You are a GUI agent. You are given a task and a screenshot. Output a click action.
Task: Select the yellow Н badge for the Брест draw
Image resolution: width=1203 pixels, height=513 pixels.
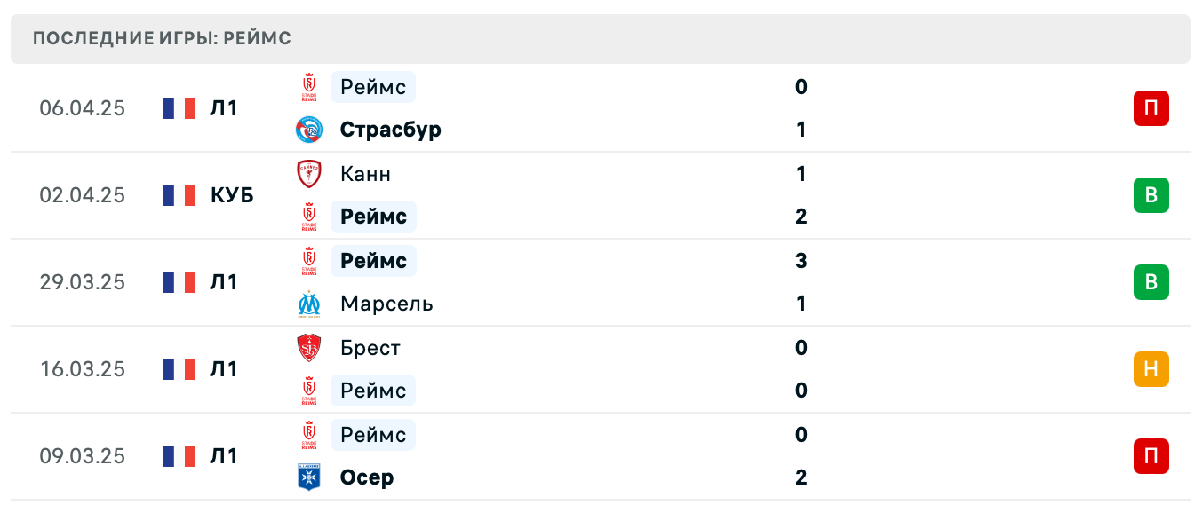pyautogui.click(x=1151, y=369)
